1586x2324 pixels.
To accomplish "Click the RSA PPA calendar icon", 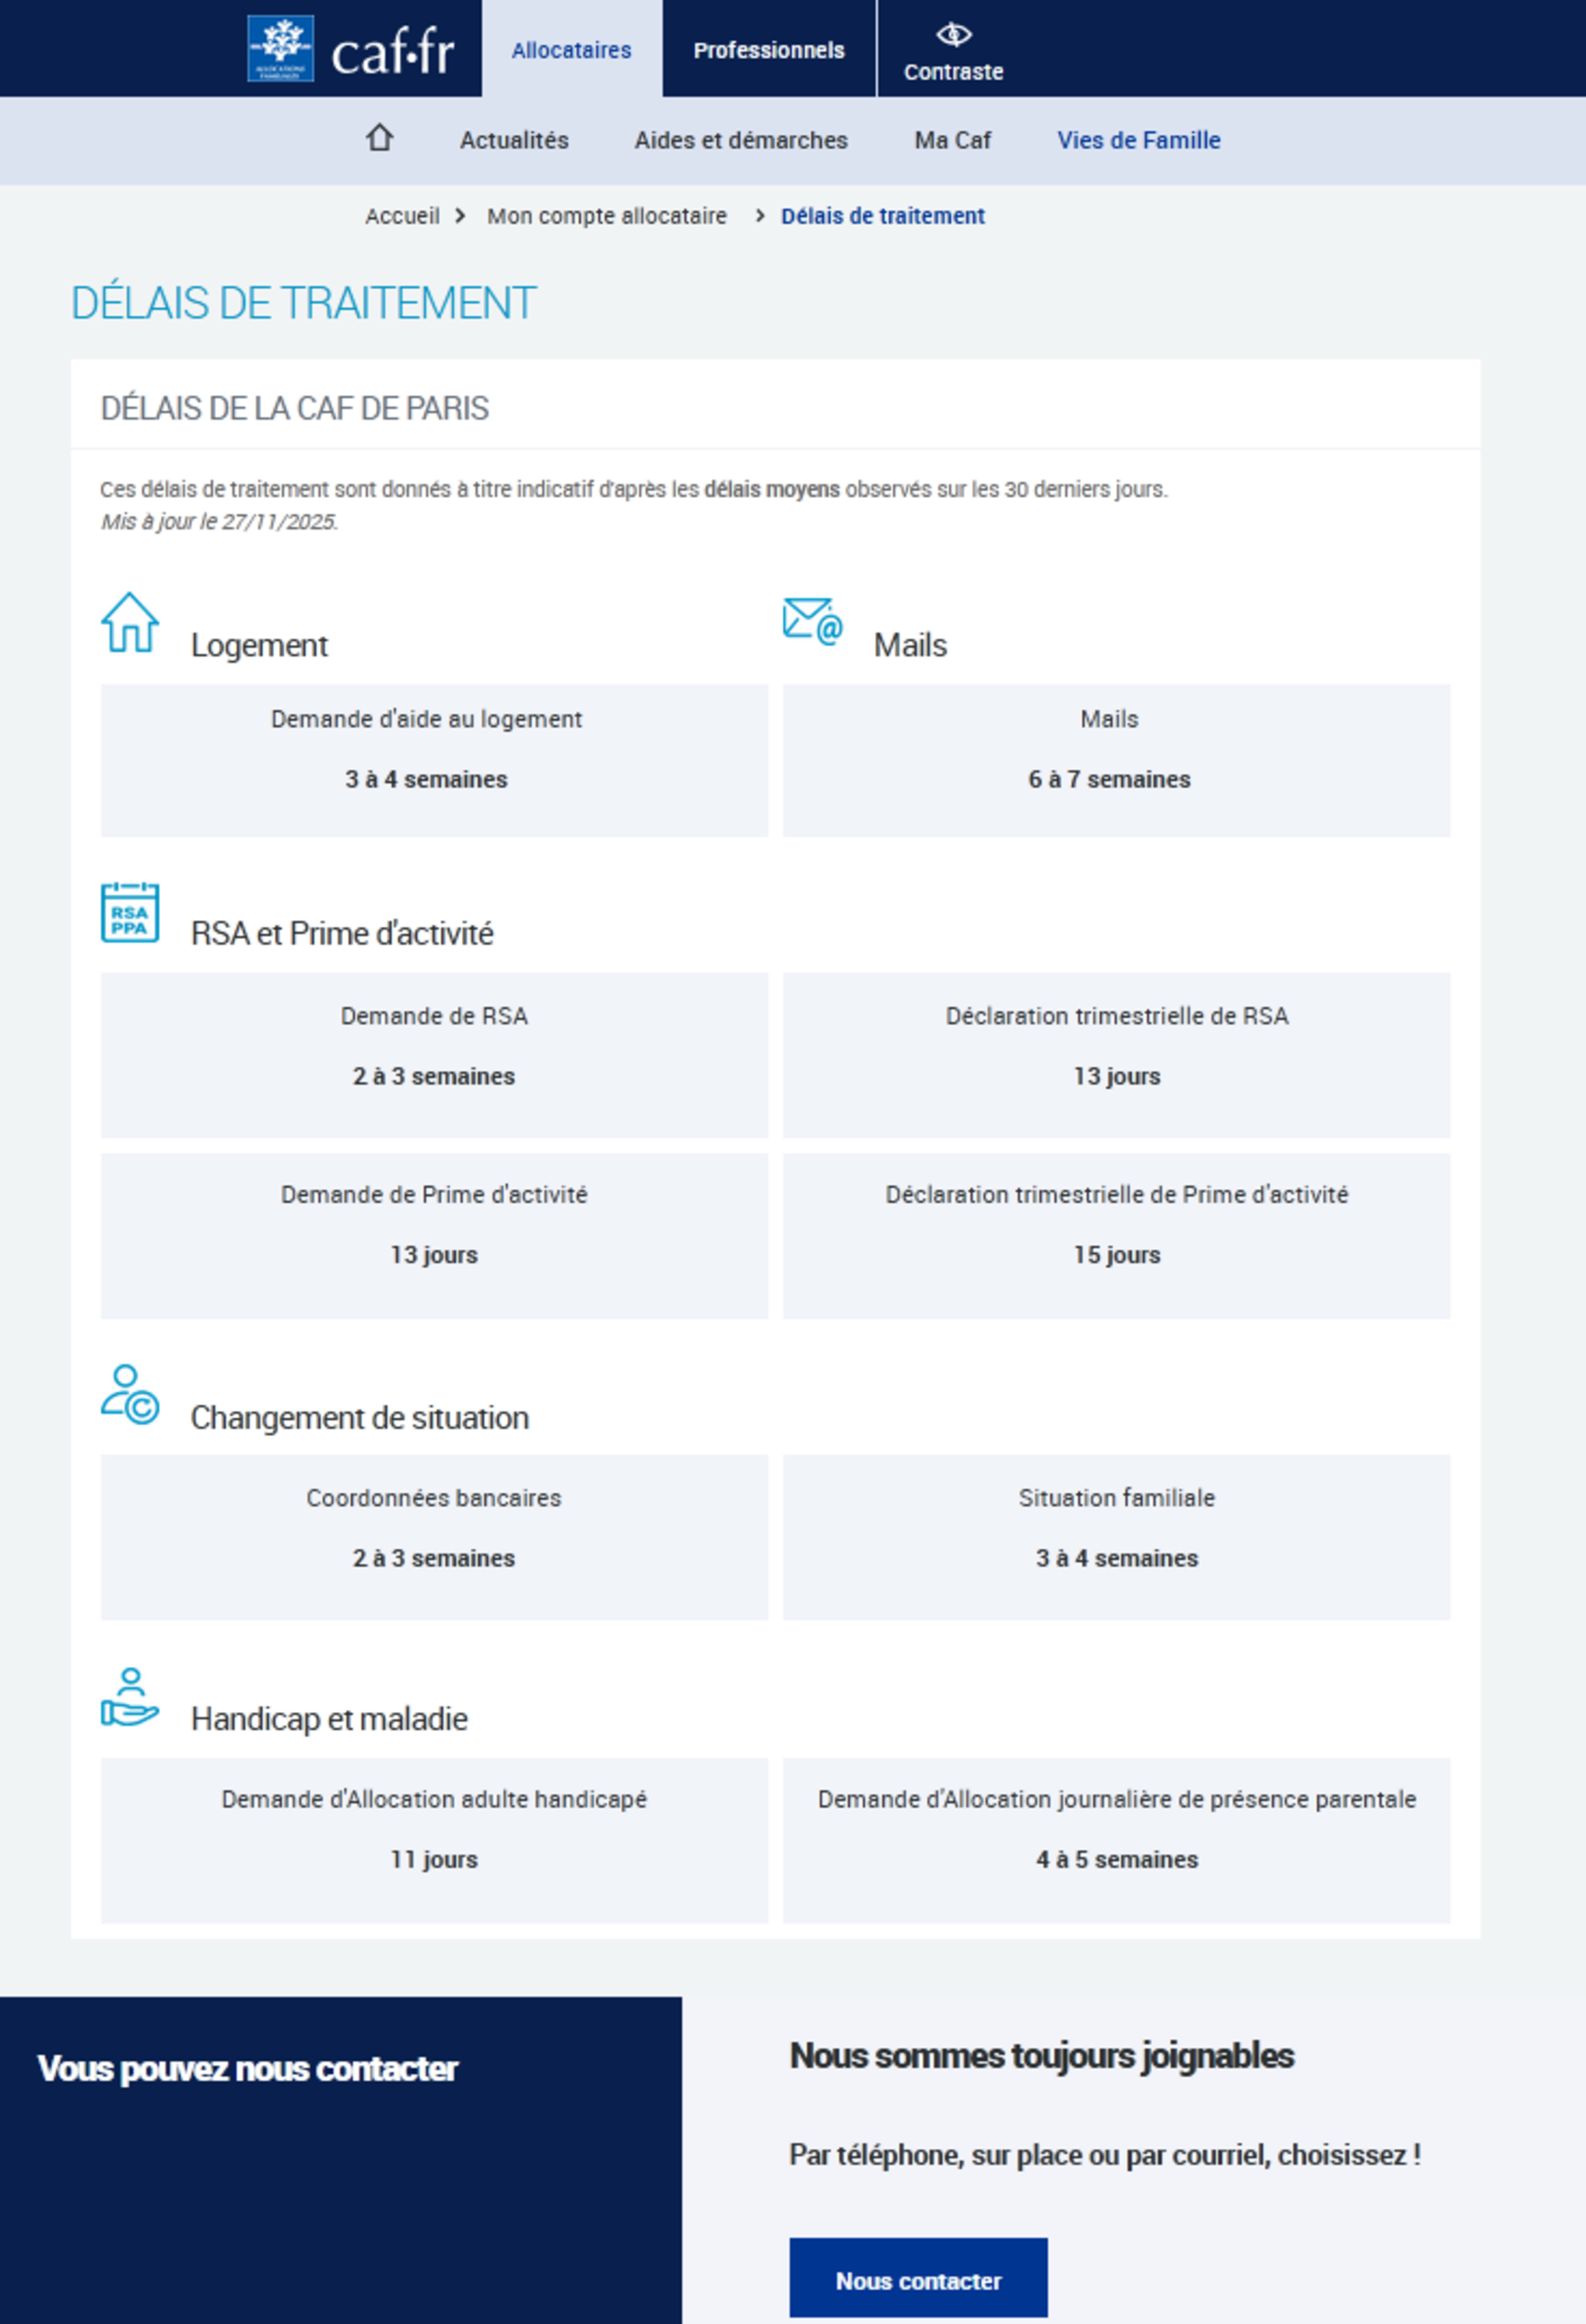I will tap(130, 912).
